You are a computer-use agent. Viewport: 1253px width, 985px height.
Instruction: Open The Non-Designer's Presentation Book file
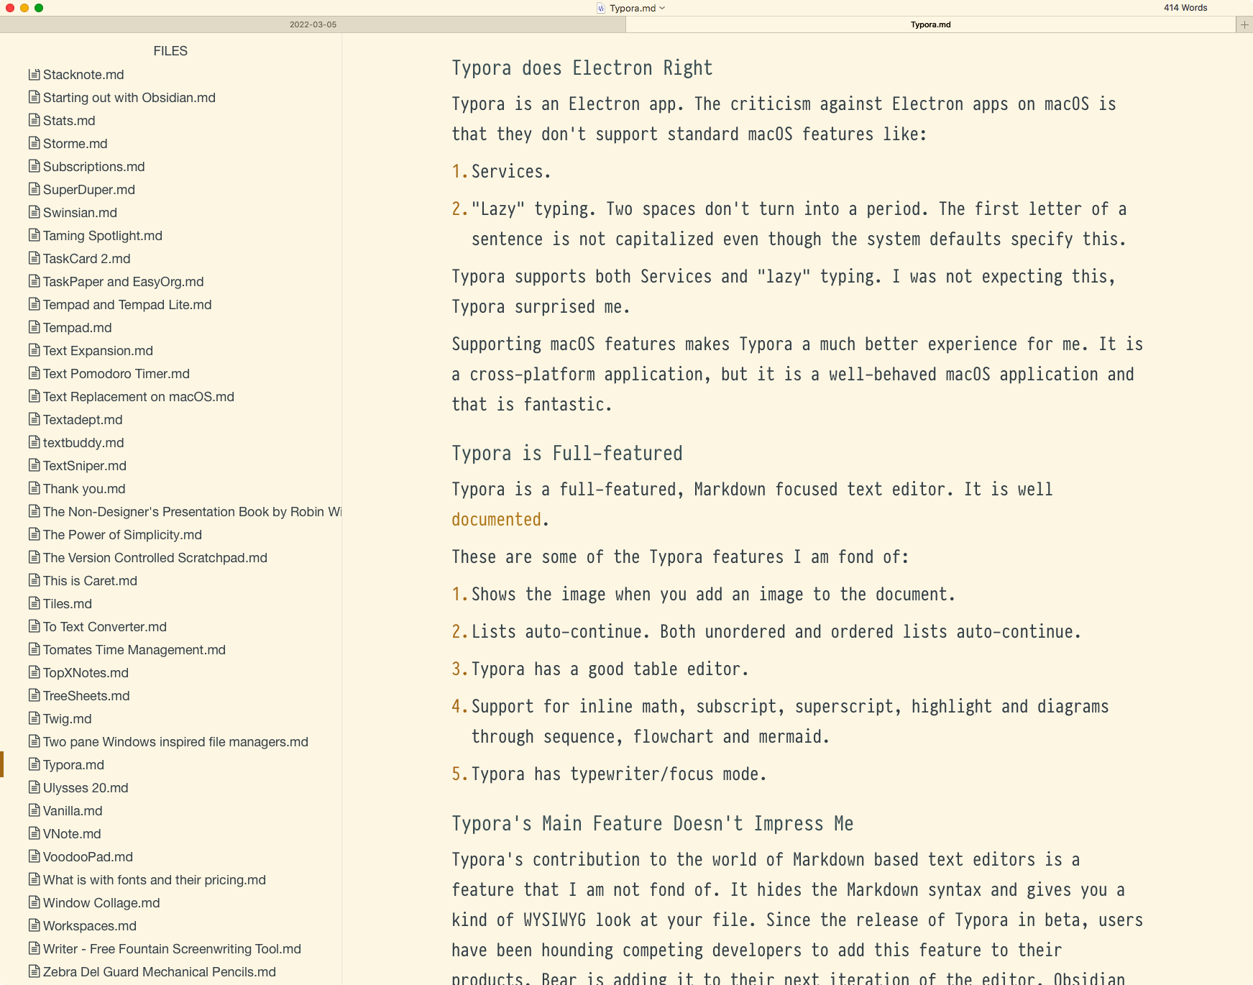click(x=192, y=511)
